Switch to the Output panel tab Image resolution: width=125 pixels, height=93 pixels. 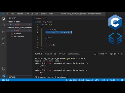(x=62, y=54)
